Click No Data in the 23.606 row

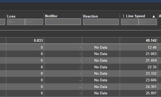click(101, 80)
